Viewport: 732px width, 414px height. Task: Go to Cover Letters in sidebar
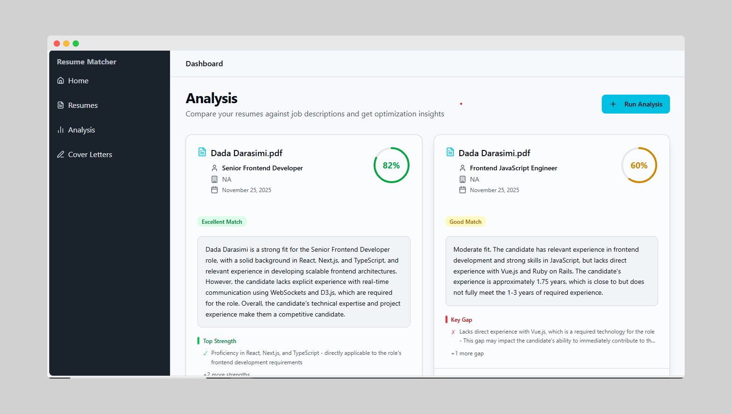[x=90, y=154]
